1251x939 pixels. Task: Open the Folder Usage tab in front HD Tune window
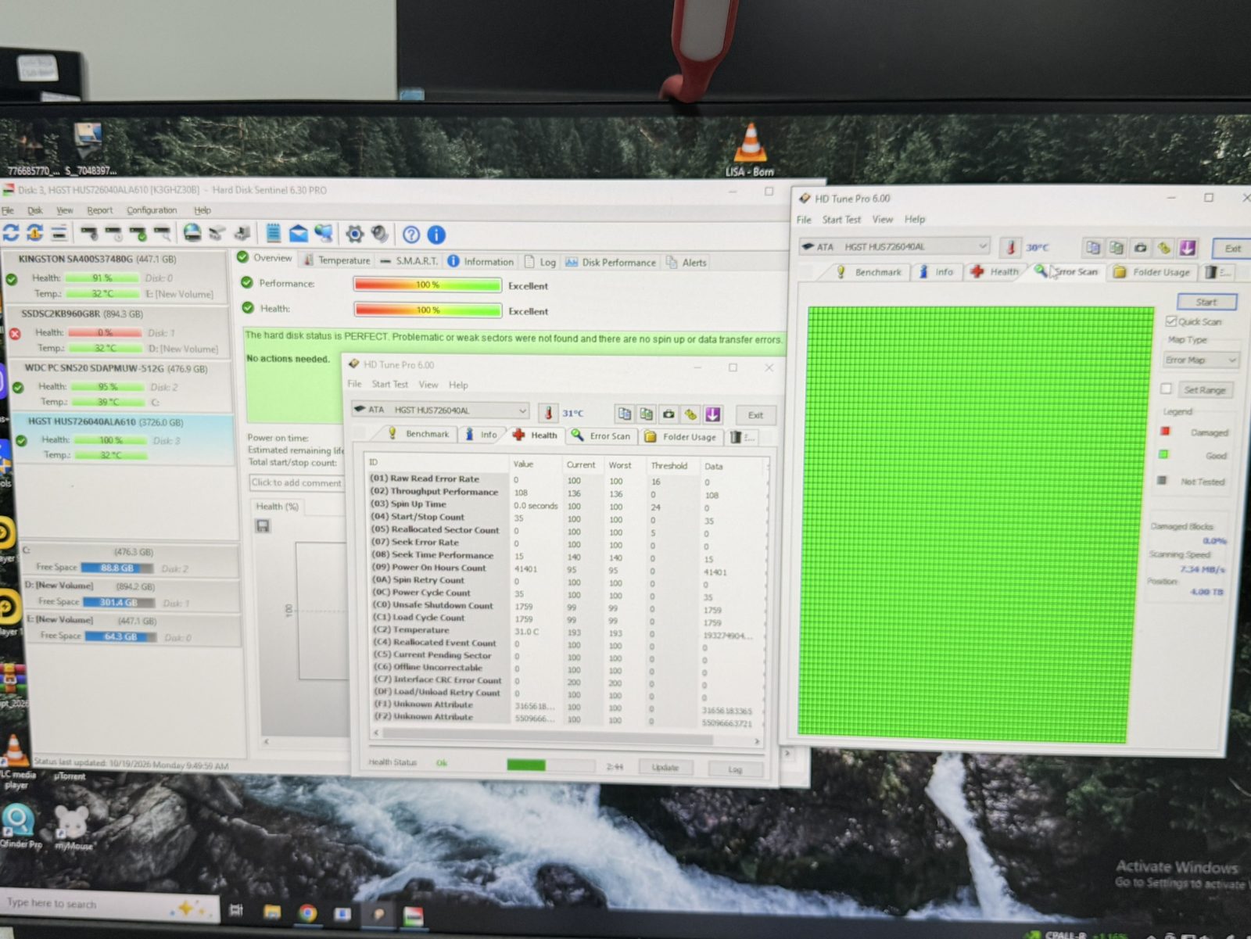[x=680, y=437]
